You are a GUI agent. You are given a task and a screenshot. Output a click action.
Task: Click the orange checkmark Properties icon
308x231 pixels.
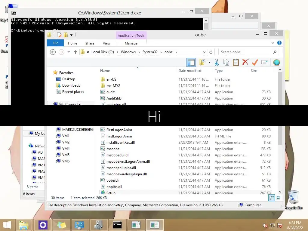coord(255,63)
